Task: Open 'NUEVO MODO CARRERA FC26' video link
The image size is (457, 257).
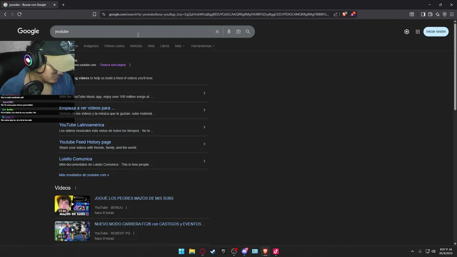Action: [x=150, y=224]
